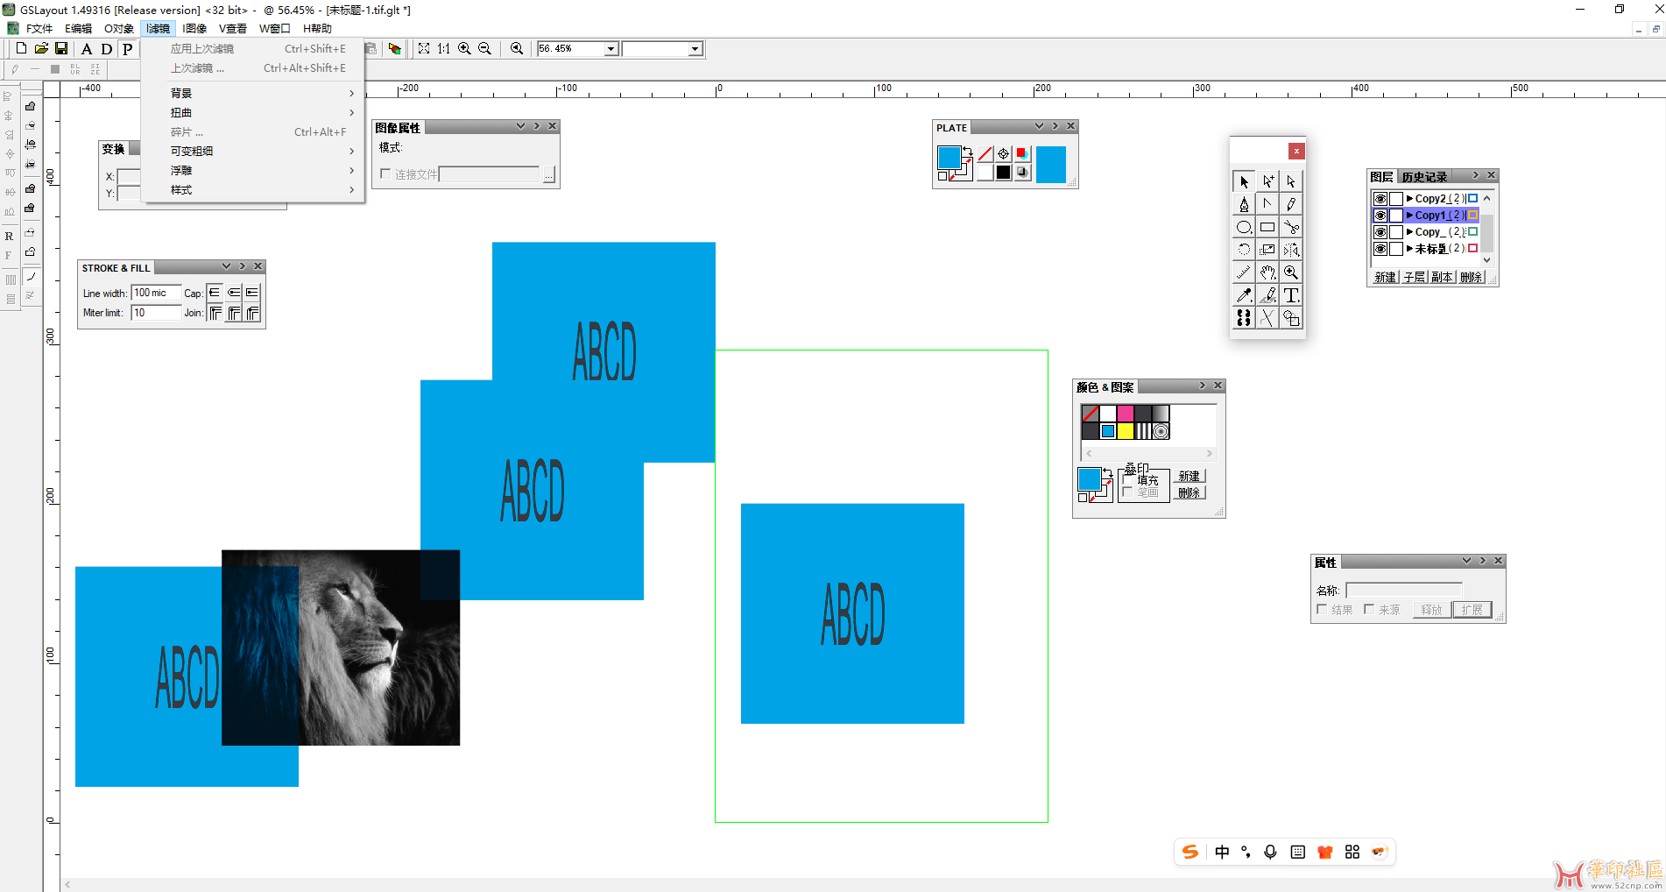Open the 扭曲 filter submenu

pyautogui.click(x=253, y=112)
